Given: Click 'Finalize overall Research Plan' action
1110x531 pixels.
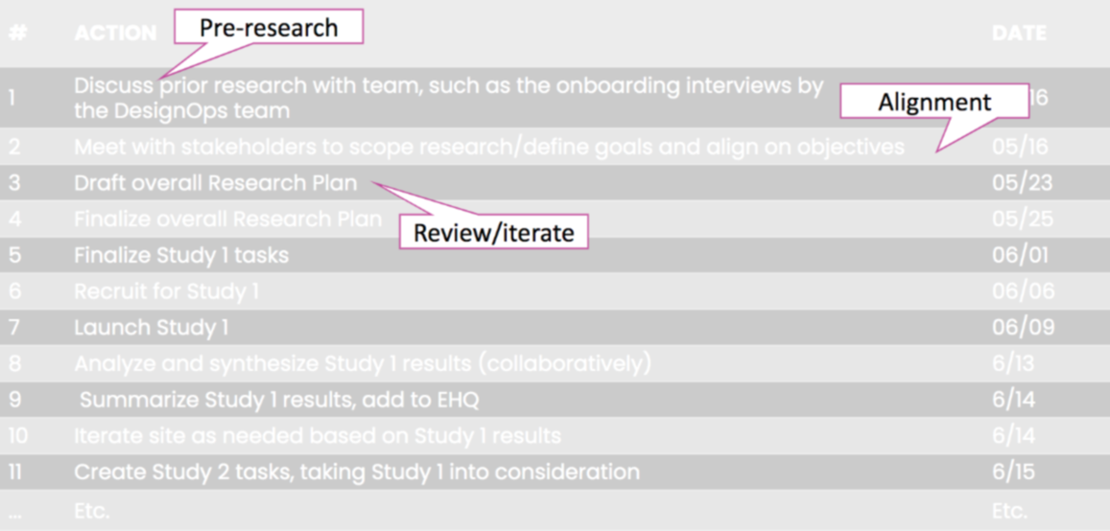Looking at the screenshot, I should tap(227, 219).
